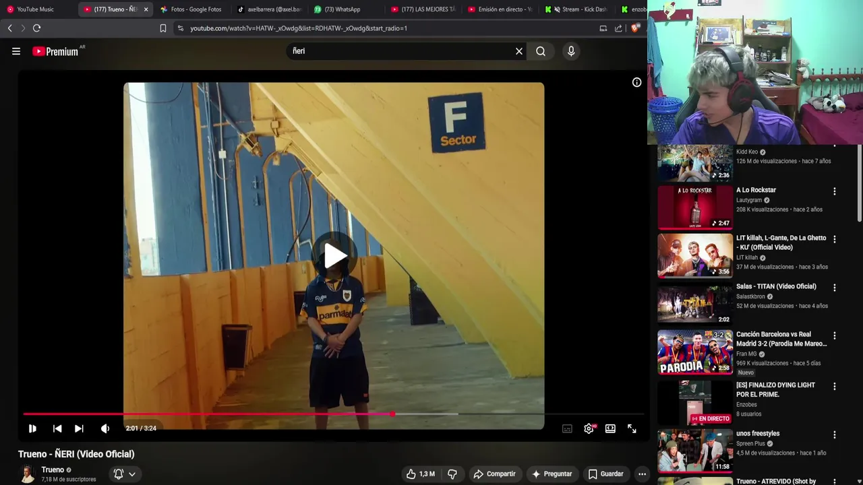Switch to the Stream - Kick Dashboard tab
Screen dimensions: 863x485
point(577,9)
